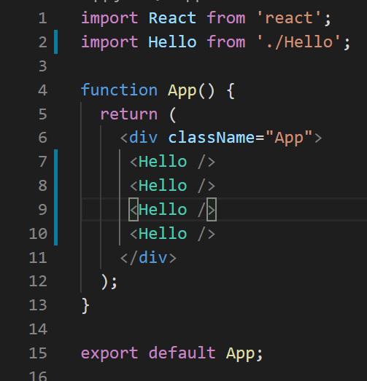Viewport: 367px width, 381px height.
Task: Click line number 8 in the gutter
Action: (42, 186)
